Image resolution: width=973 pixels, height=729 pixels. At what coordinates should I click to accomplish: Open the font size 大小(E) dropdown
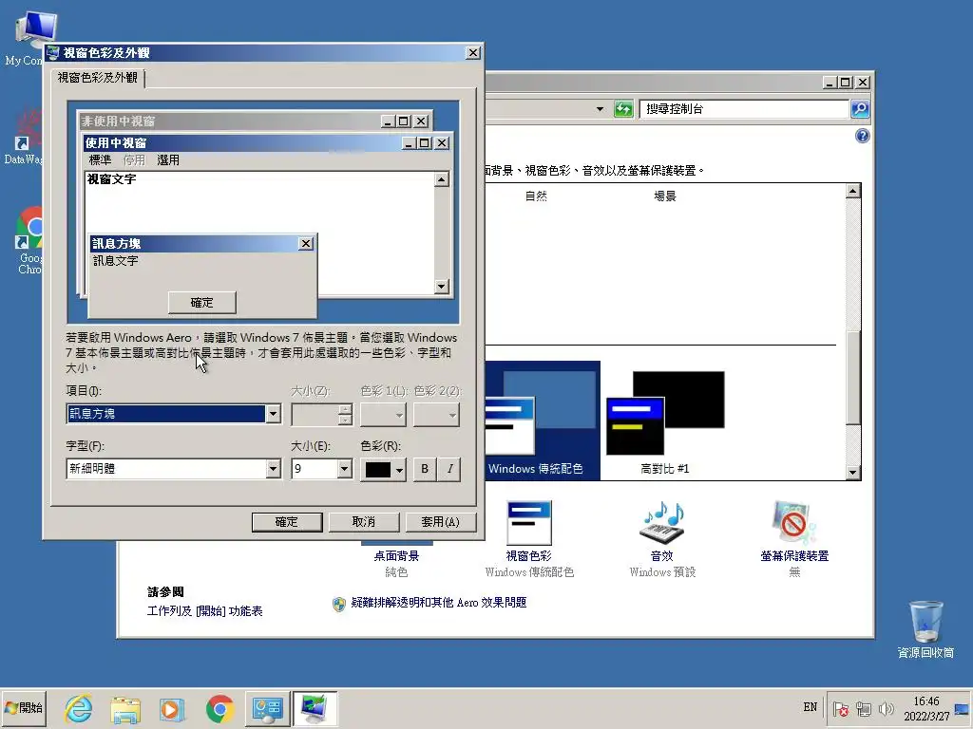[x=345, y=469]
